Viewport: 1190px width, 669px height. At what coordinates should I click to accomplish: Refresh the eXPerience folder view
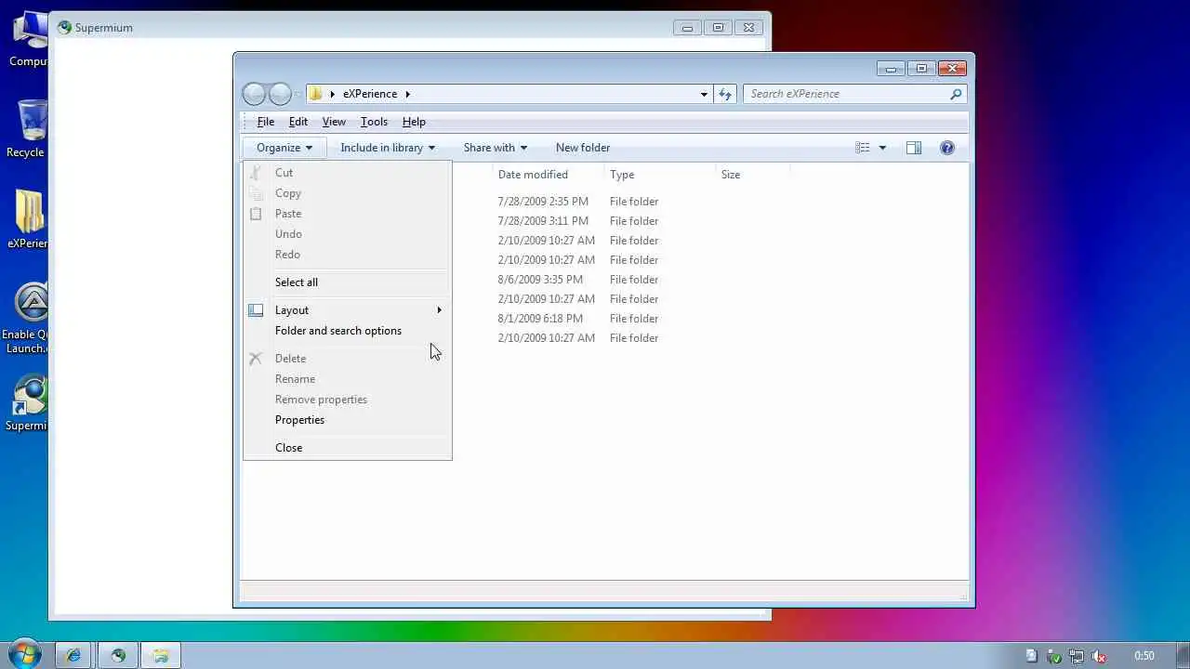(725, 94)
